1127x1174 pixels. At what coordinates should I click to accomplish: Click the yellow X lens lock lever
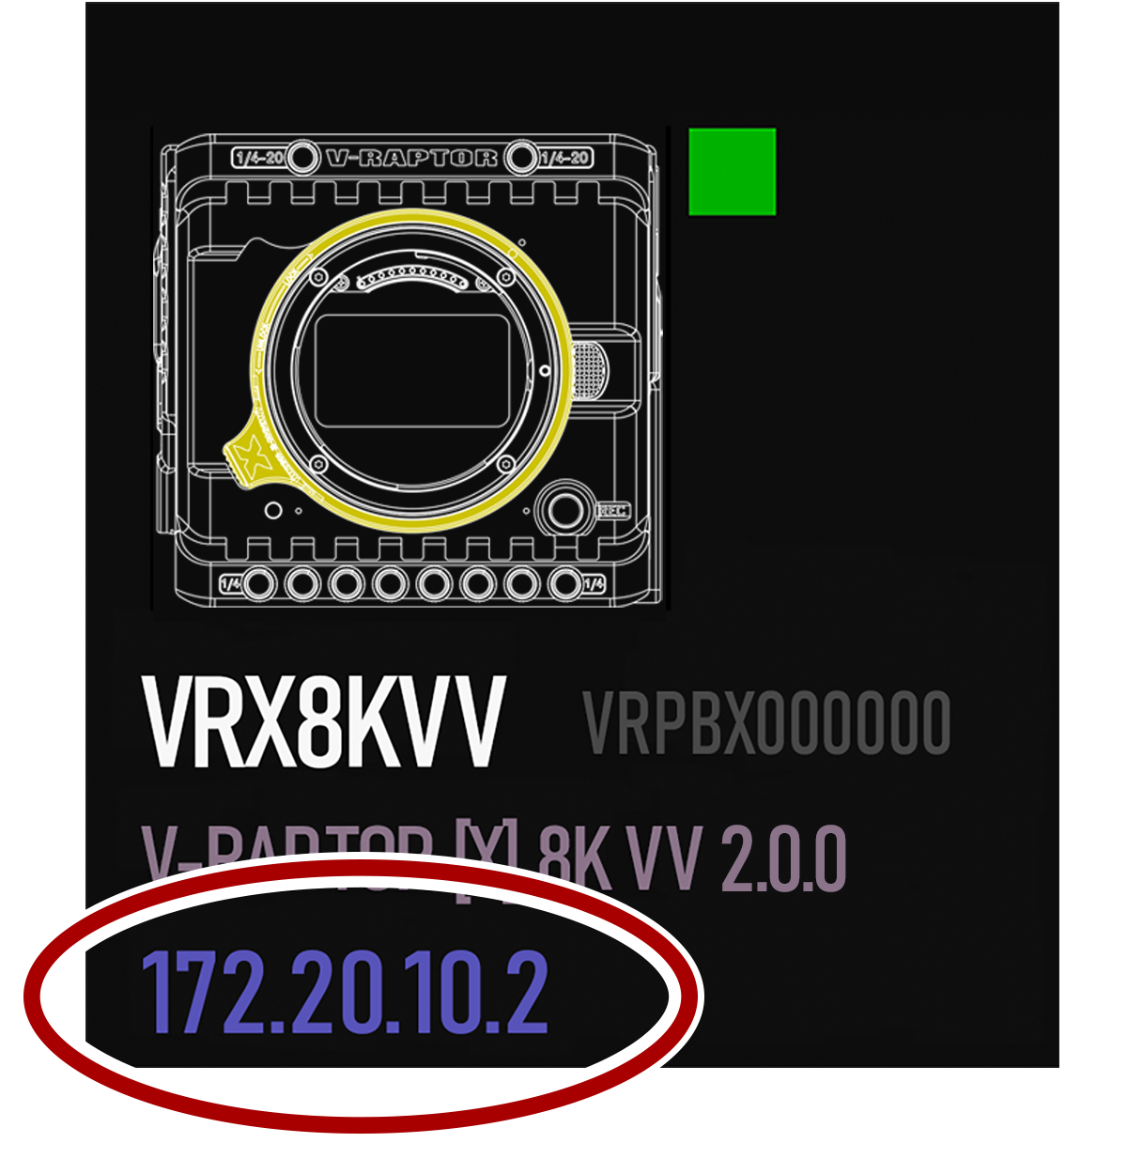(x=252, y=456)
